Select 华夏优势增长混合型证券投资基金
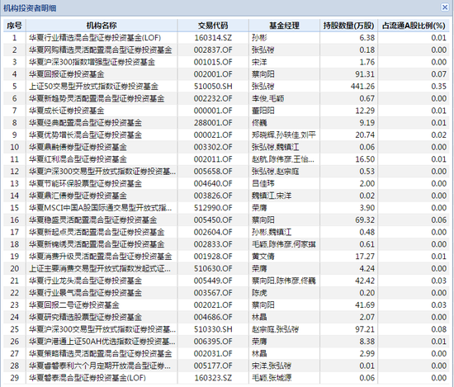This screenshot has width=454, height=387. (226, 135)
